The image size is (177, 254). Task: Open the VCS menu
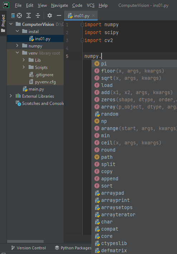click(90, 5)
